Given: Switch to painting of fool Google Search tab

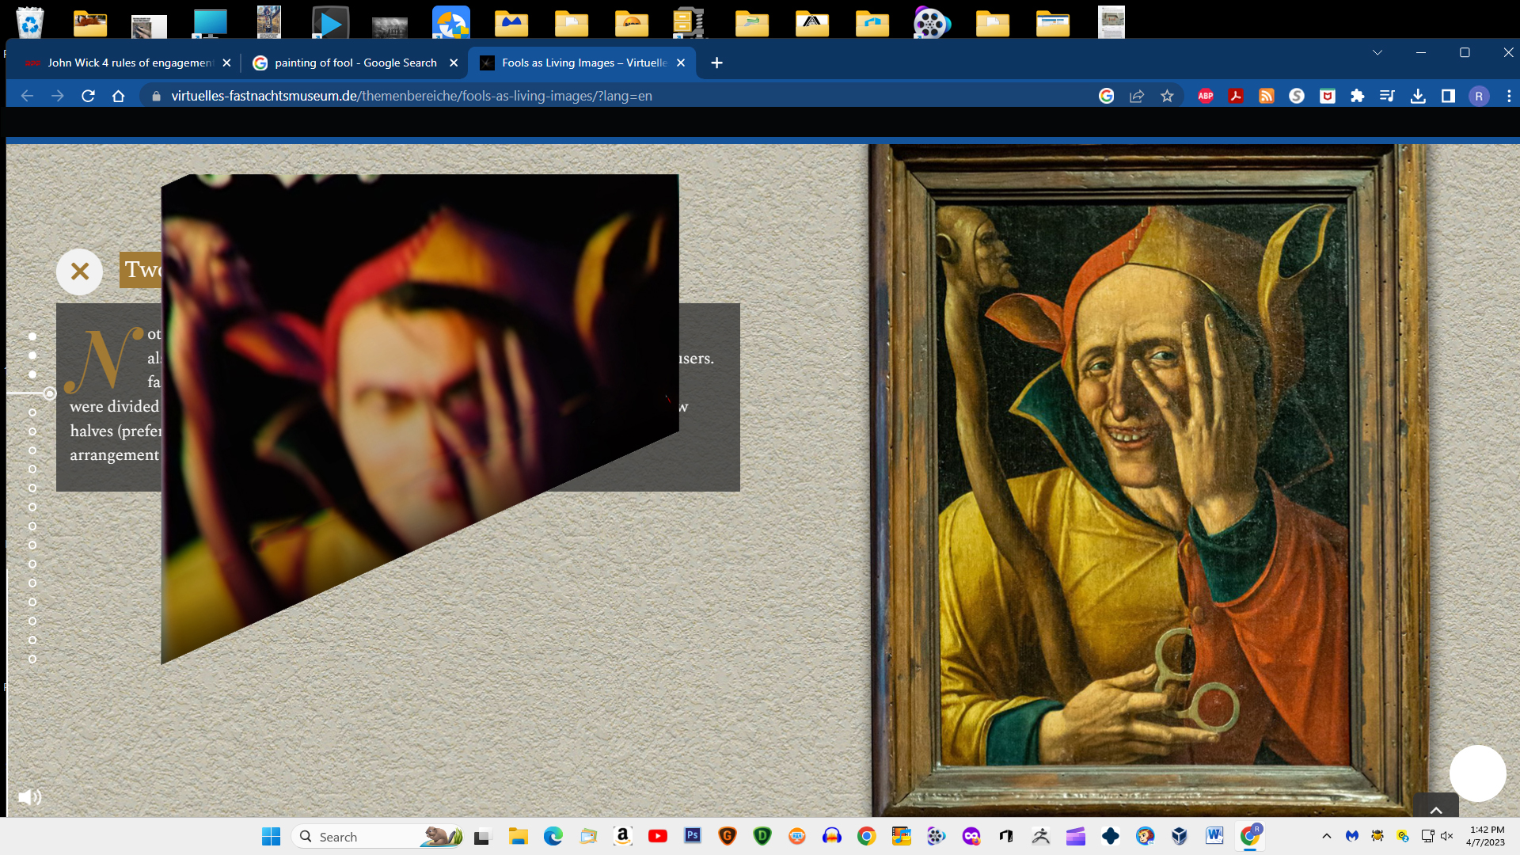Looking at the screenshot, I should click(x=355, y=63).
